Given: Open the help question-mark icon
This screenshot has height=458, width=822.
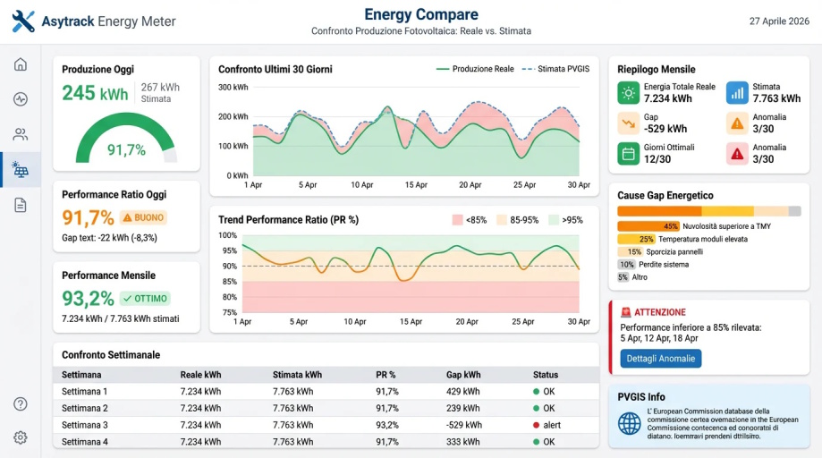Looking at the screenshot, I should (21, 404).
